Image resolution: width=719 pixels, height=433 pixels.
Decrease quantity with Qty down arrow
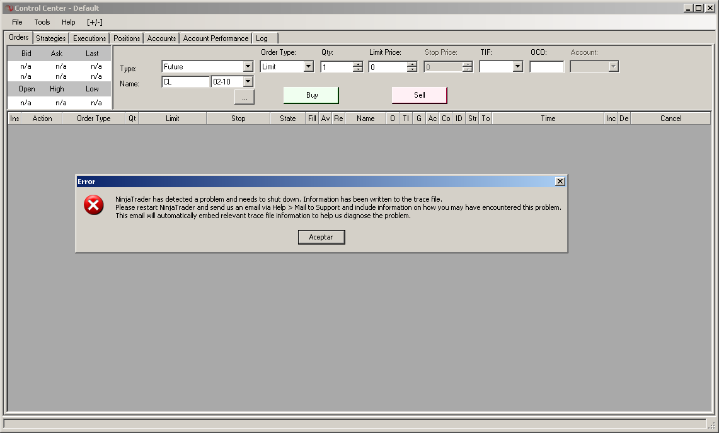coord(358,69)
